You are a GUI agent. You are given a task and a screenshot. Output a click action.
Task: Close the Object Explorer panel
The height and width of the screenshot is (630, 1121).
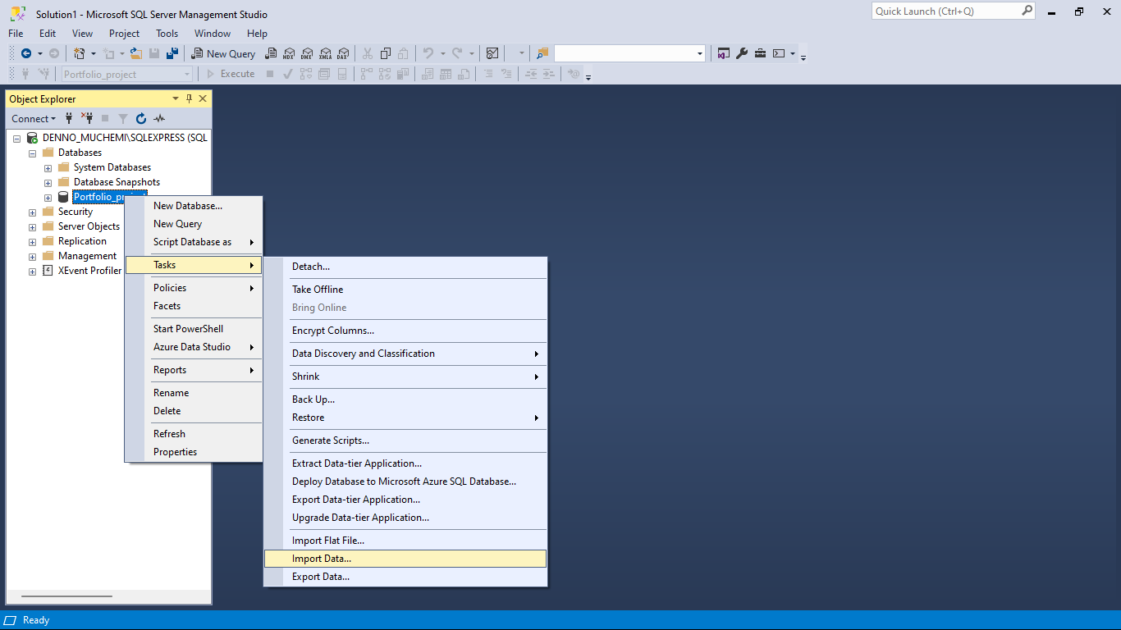[x=203, y=98]
